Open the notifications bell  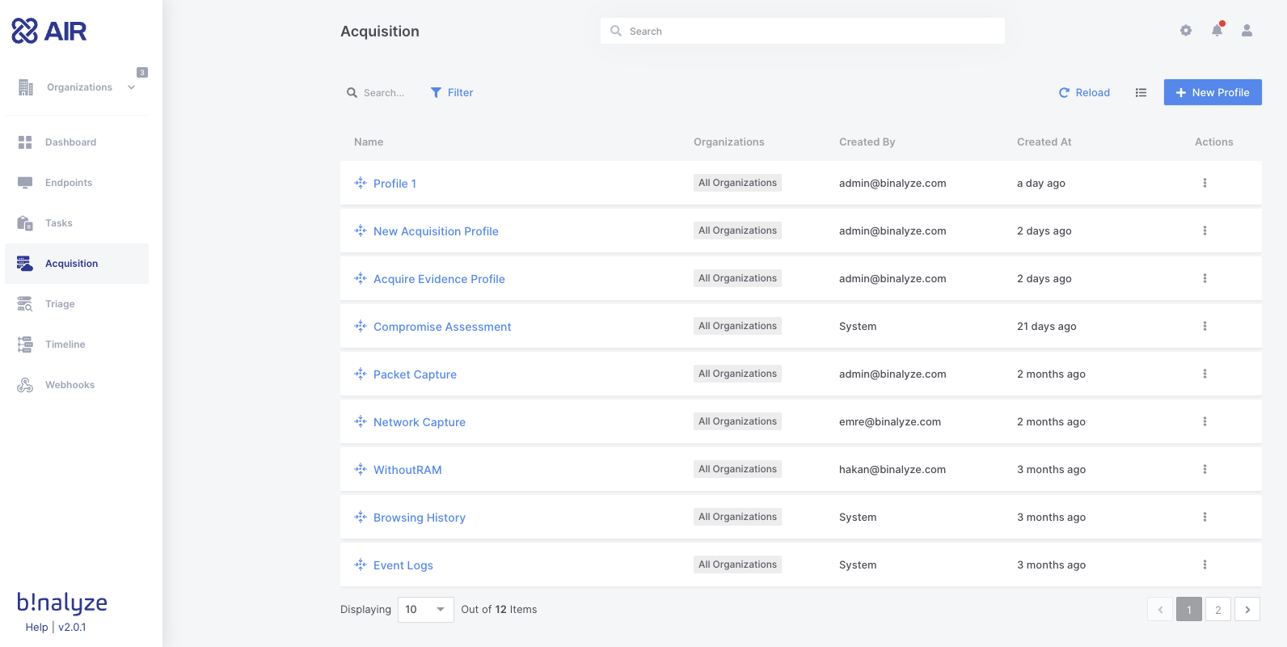click(x=1217, y=31)
